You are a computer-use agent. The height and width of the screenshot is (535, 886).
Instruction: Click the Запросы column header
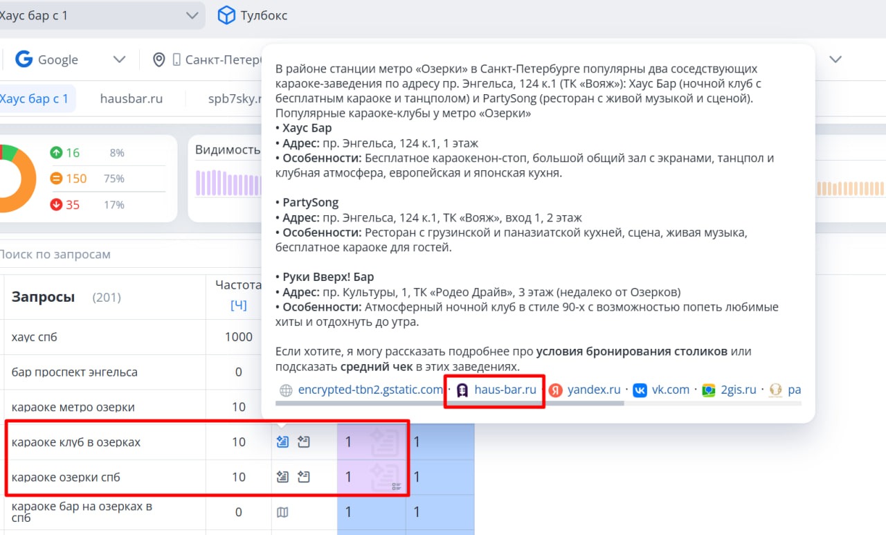pos(43,297)
